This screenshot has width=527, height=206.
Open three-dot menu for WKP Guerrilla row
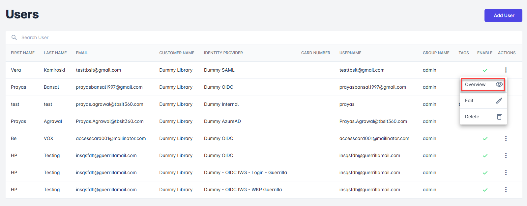[506, 190]
